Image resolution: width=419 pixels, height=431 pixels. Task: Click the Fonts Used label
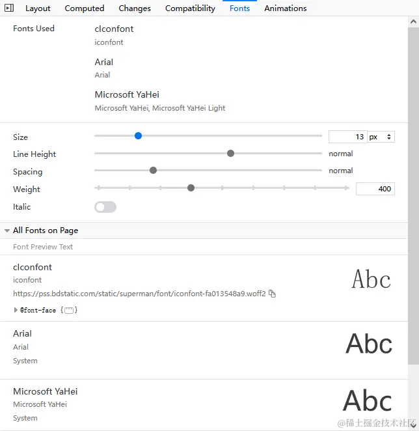tap(34, 29)
